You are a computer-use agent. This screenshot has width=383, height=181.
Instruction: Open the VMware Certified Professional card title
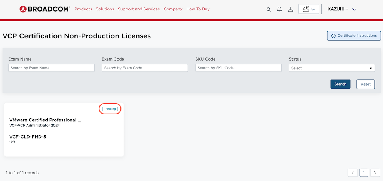(45, 120)
